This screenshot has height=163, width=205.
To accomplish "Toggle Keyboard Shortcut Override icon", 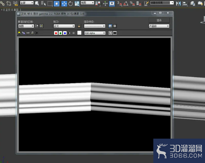I will [112, 3].
